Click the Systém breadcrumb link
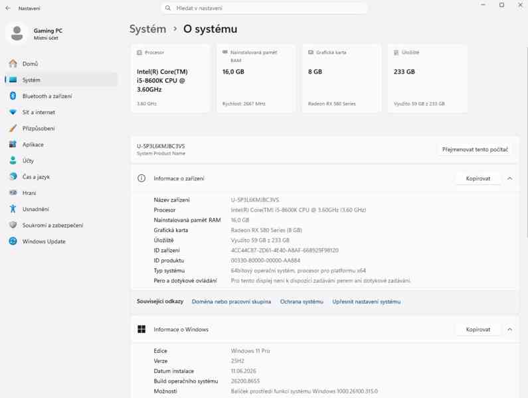528x398 pixels. click(x=147, y=29)
